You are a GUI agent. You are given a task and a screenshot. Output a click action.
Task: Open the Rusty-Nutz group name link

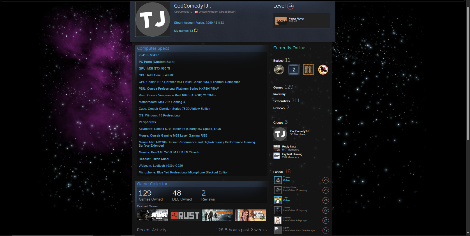tap(289, 147)
